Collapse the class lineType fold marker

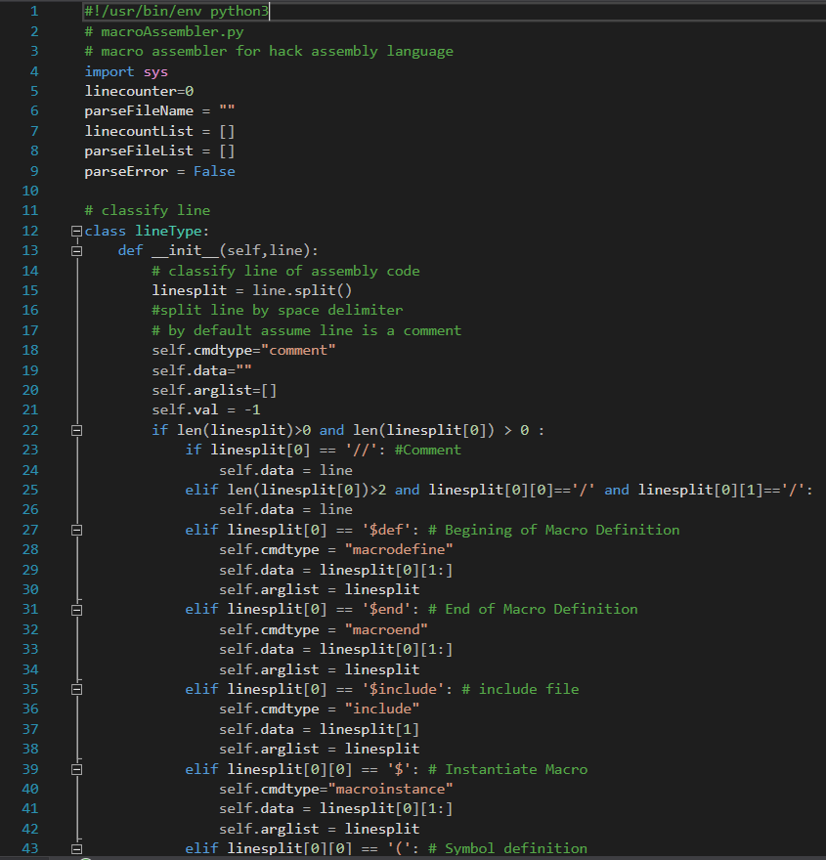click(77, 231)
